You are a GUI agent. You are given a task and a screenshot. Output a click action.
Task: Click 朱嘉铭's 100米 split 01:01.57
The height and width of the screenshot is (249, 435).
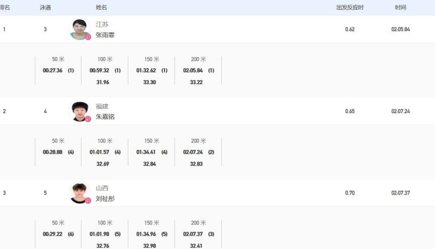pos(100,152)
